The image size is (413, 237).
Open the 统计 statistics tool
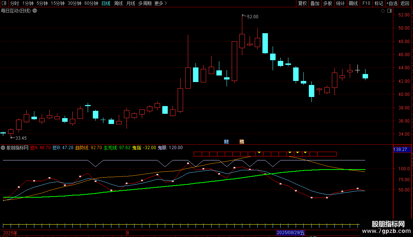pos(340,3)
